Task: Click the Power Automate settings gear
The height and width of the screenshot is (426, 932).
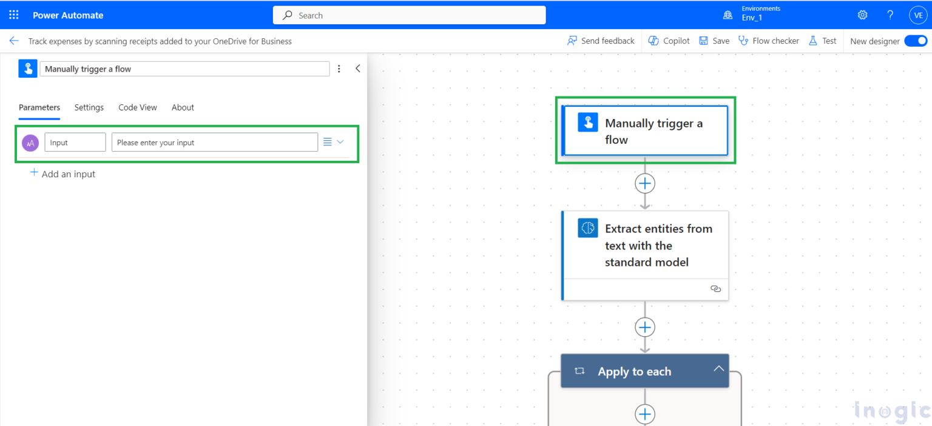Action: click(862, 15)
